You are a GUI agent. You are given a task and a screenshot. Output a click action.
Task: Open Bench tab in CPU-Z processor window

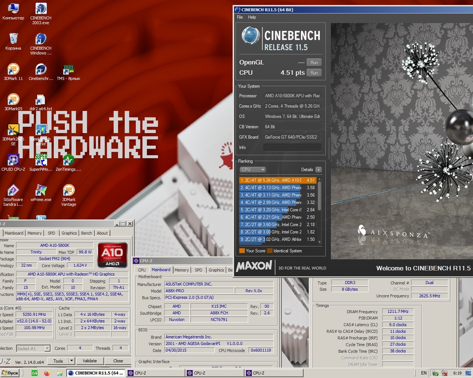(x=87, y=233)
